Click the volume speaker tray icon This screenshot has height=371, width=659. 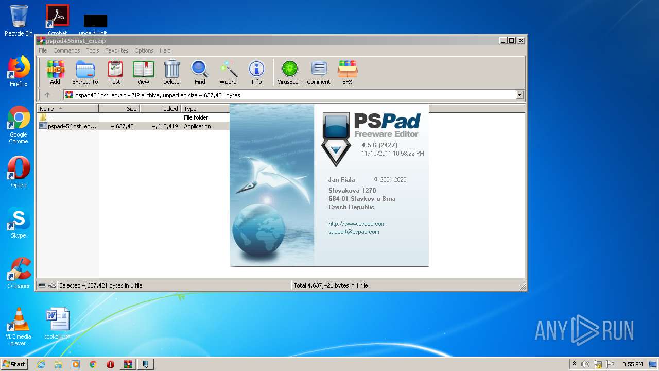click(585, 364)
